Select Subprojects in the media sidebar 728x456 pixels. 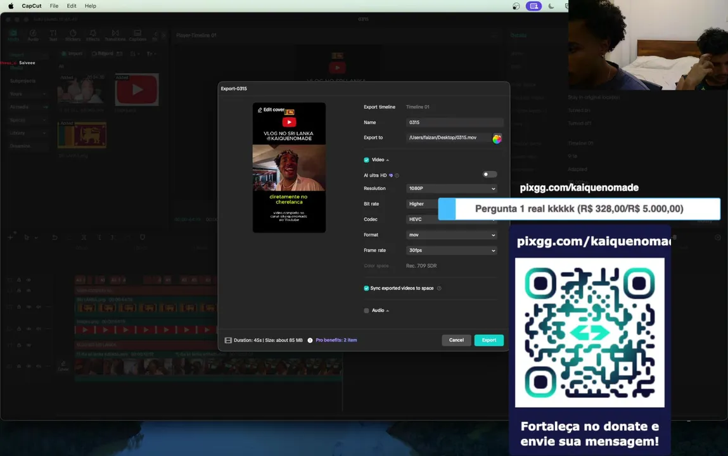(x=23, y=80)
